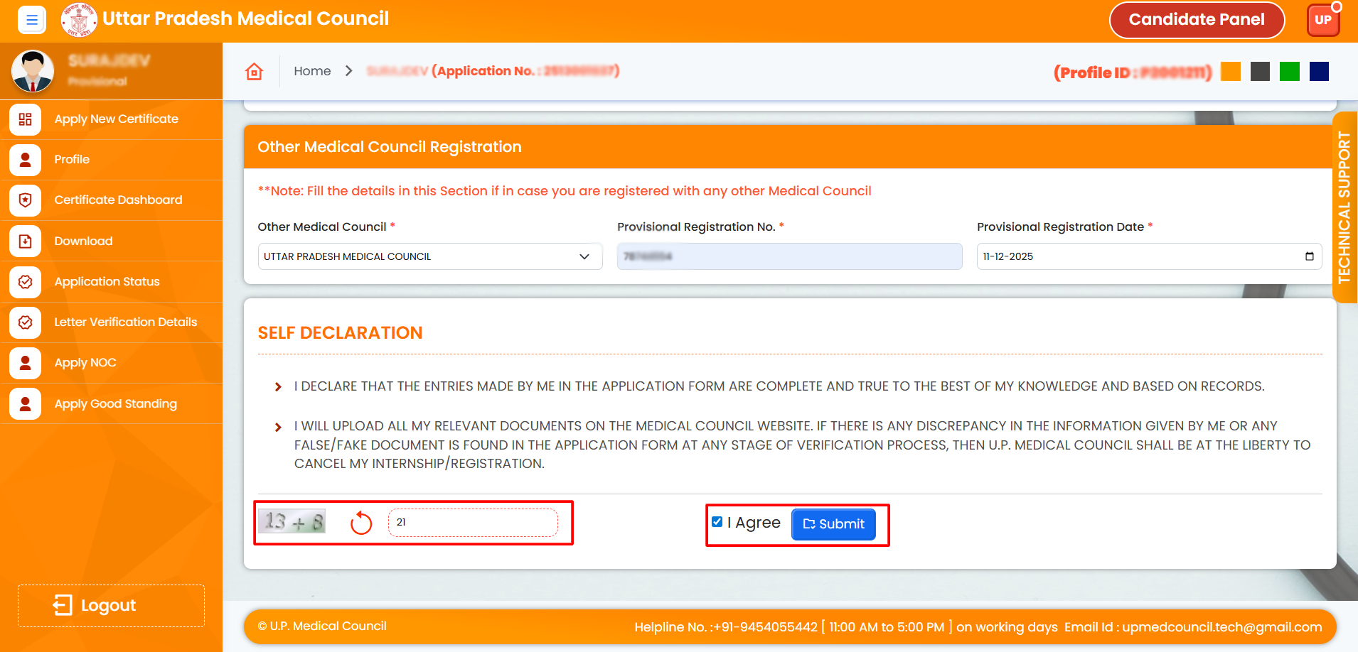Select Apply NOC in sidebar
This screenshot has width=1358, height=652.
point(85,363)
